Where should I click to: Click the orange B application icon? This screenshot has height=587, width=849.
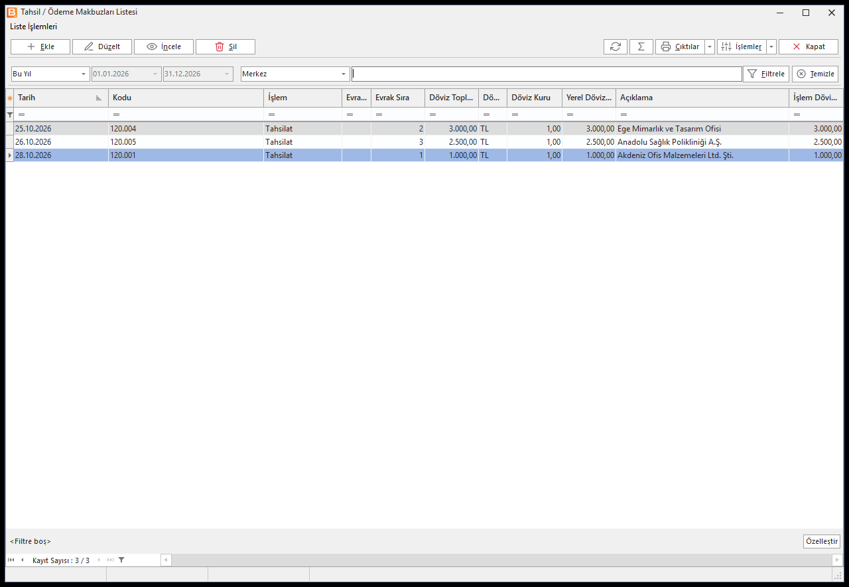[12, 12]
